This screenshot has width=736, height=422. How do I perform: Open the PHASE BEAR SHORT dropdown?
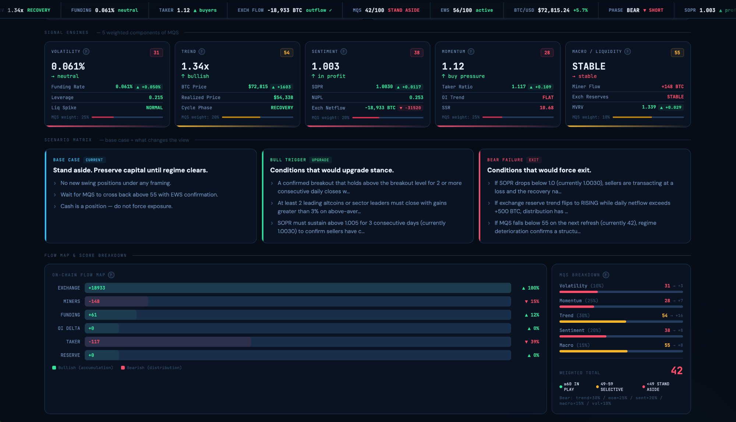(636, 10)
